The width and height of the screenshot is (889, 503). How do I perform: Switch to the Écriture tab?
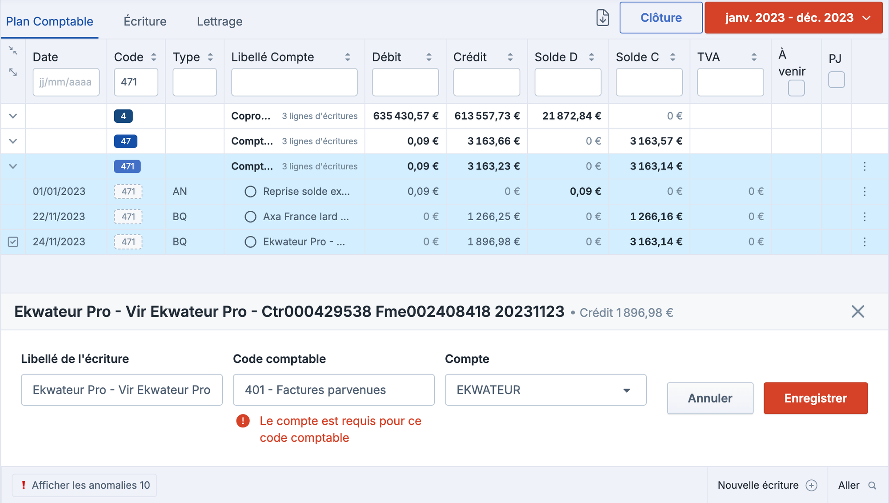145,21
